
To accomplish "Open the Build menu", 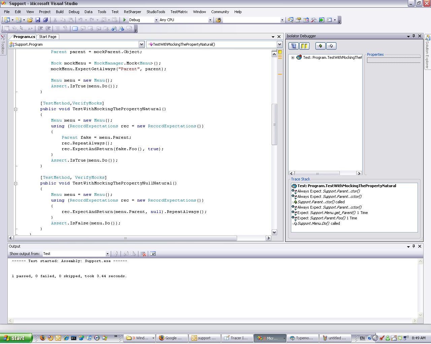I will [x=60, y=12].
